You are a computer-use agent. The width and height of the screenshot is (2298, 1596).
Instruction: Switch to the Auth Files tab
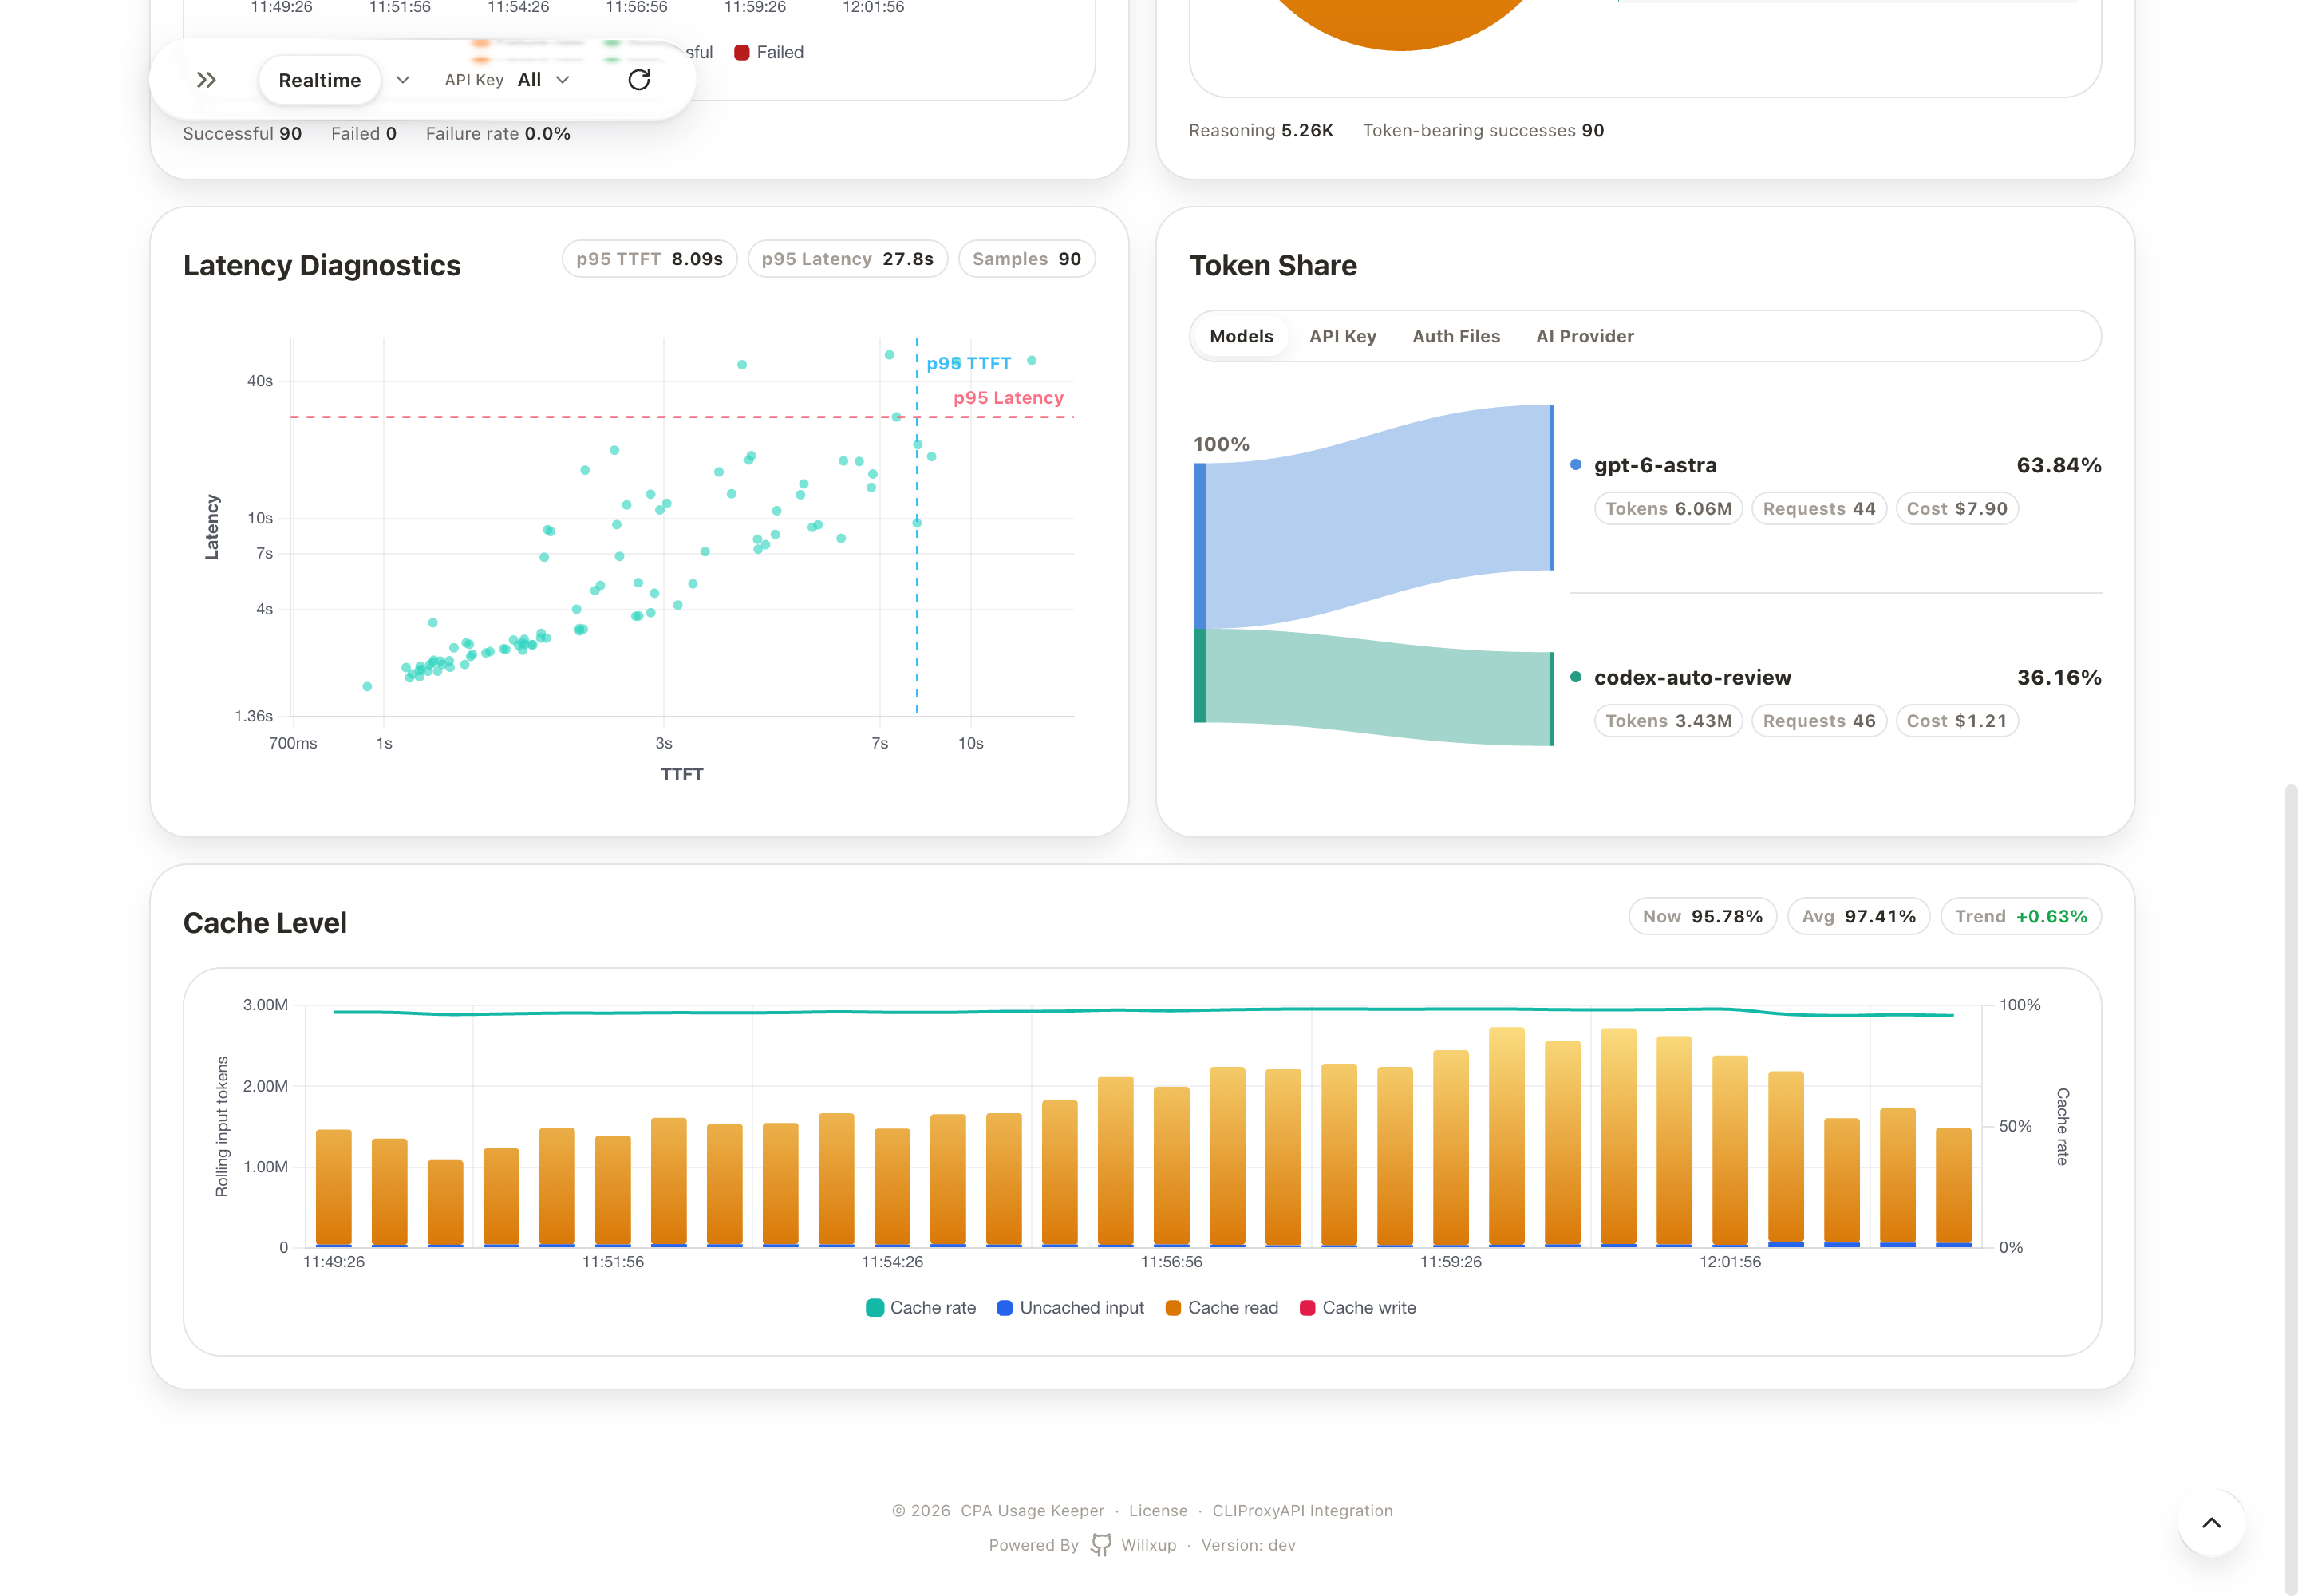1456,337
